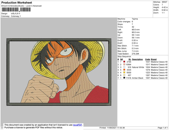
Task: Select the 'Colorway 1' value
Action: coord(16,16)
